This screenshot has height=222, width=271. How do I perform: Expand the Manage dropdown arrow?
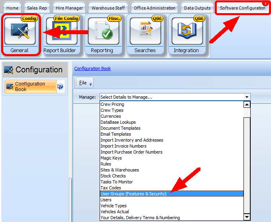click(247, 97)
